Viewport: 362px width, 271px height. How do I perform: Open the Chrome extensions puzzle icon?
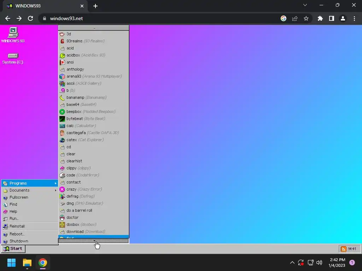tap(320, 18)
